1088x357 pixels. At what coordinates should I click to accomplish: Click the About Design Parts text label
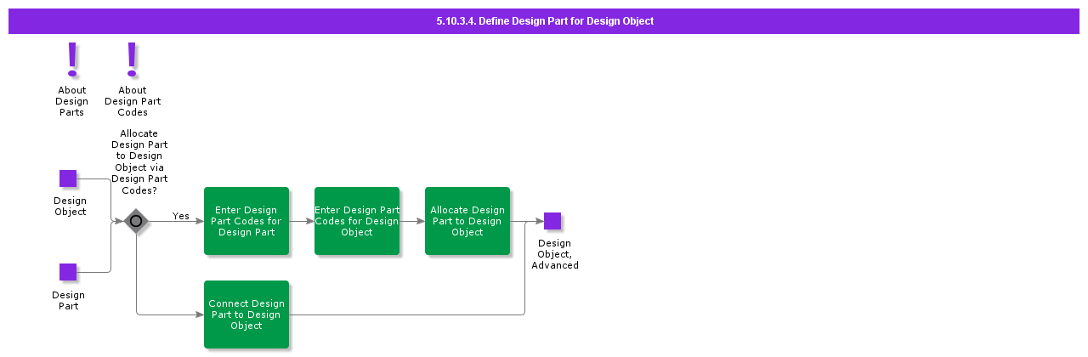click(x=72, y=101)
